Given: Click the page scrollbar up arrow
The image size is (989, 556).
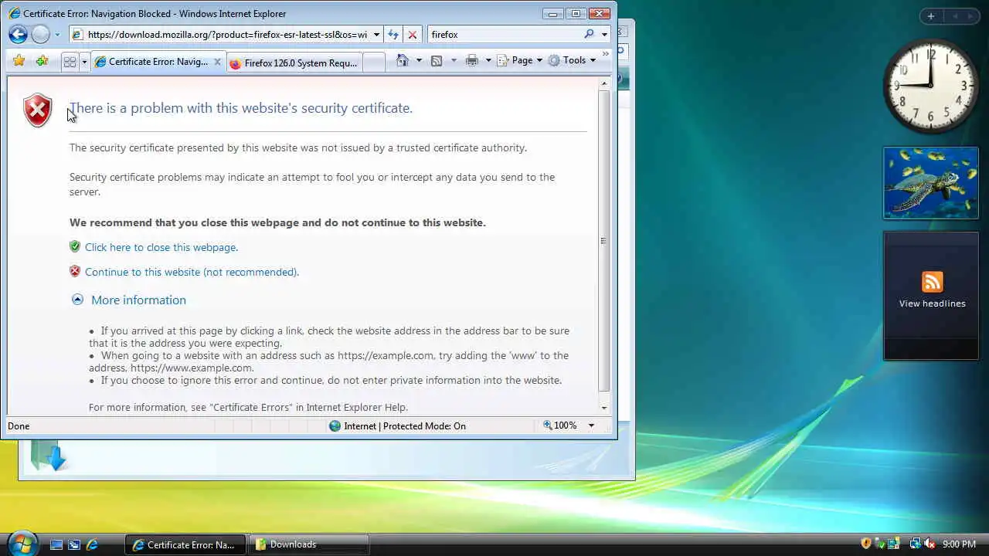Looking at the screenshot, I should pos(604,83).
